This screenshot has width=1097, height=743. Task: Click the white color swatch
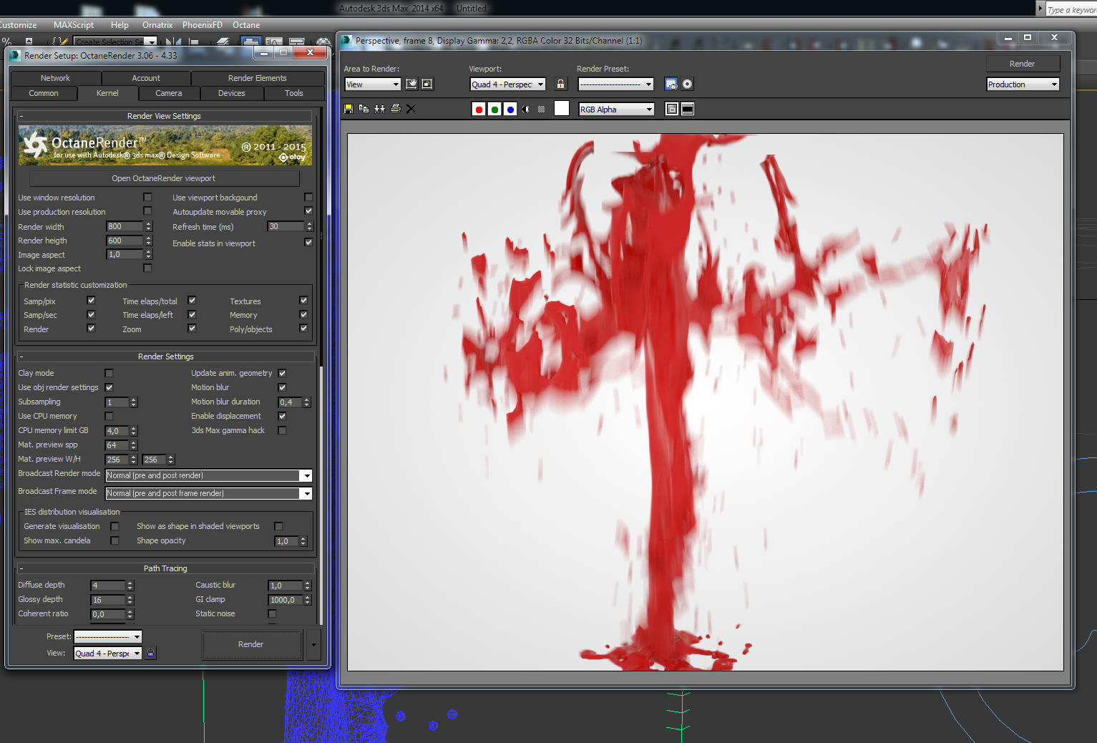pyautogui.click(x=562, y=109)
